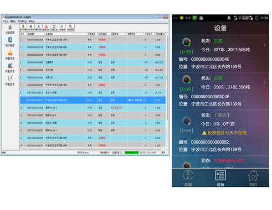
Task: Tap the 故障 info tab in phone app
Action: point(188,178)
